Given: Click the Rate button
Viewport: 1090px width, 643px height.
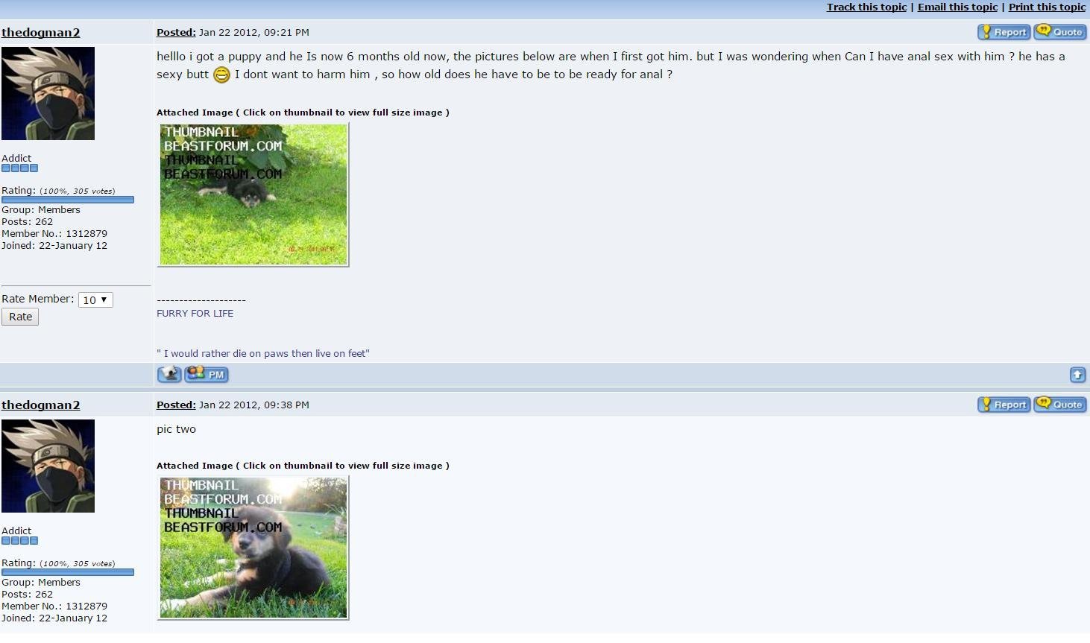Looking at the screenshot, I should [x=20, y=317].
